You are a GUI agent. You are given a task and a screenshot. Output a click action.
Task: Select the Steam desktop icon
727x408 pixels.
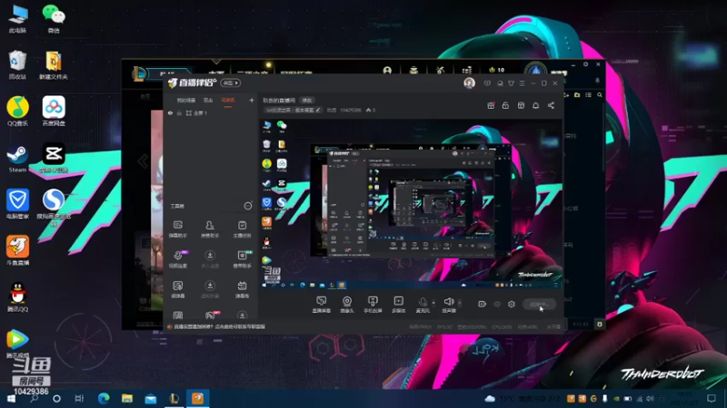pos(17,159)
